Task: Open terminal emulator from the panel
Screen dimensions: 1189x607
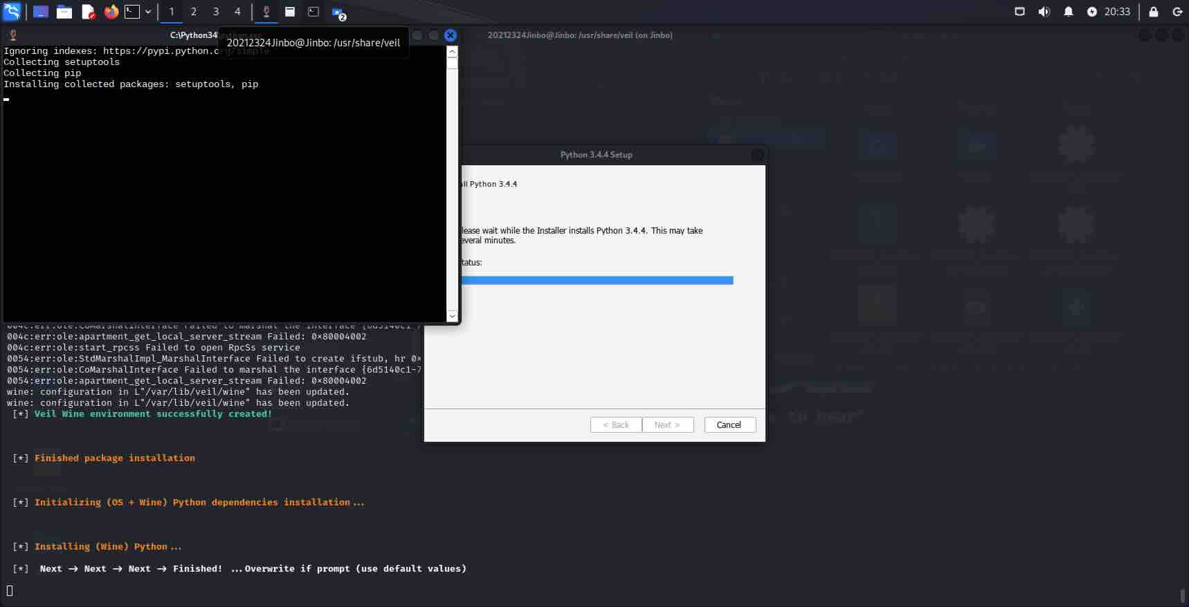Action: click(132, 12)
